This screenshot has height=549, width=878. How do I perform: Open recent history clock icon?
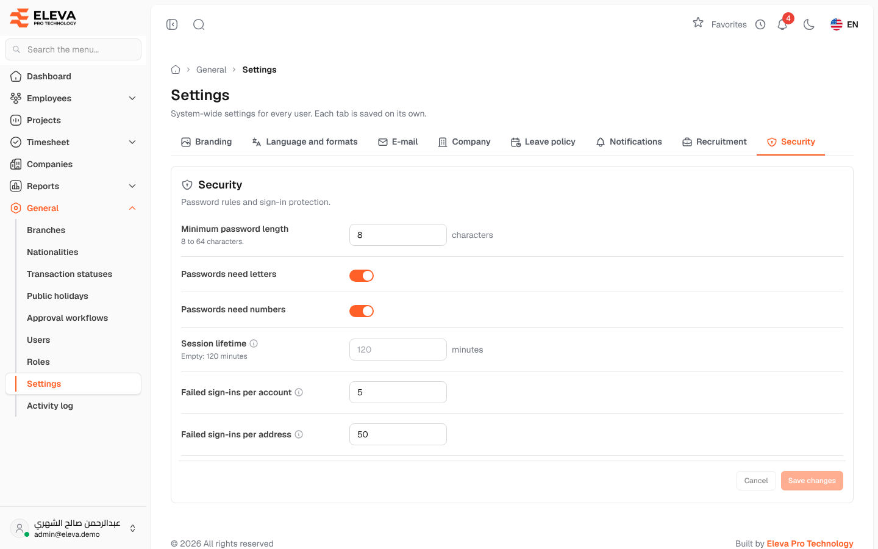point(760,24)
